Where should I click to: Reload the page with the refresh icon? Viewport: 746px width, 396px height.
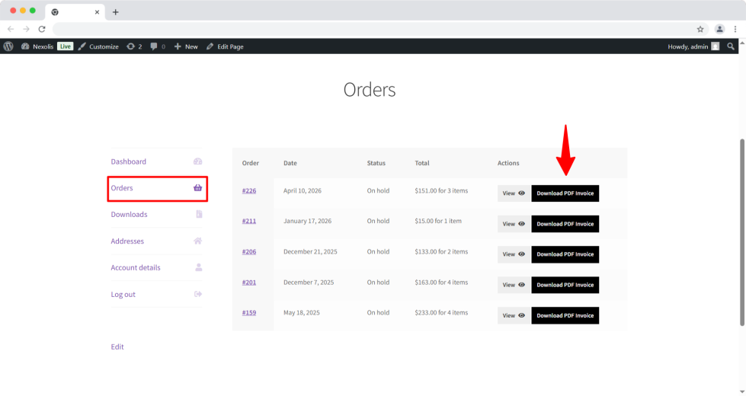[42, 29]
